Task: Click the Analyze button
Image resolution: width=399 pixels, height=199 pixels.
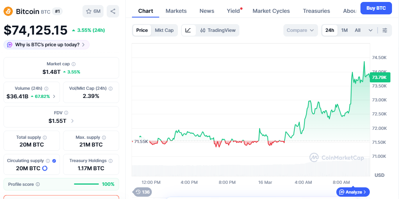Action: 353,192
